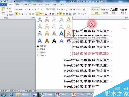
Task: Toggle center alignment button
Action: (x=61, y=14)
